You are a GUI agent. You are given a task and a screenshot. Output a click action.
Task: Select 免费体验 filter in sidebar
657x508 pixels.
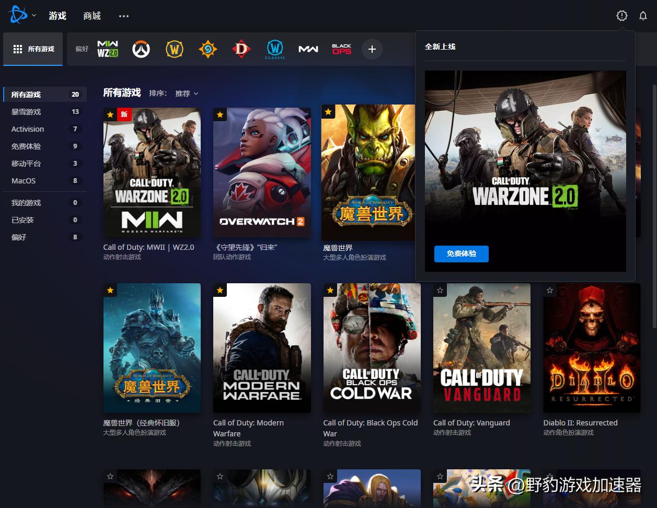(45, 146)
